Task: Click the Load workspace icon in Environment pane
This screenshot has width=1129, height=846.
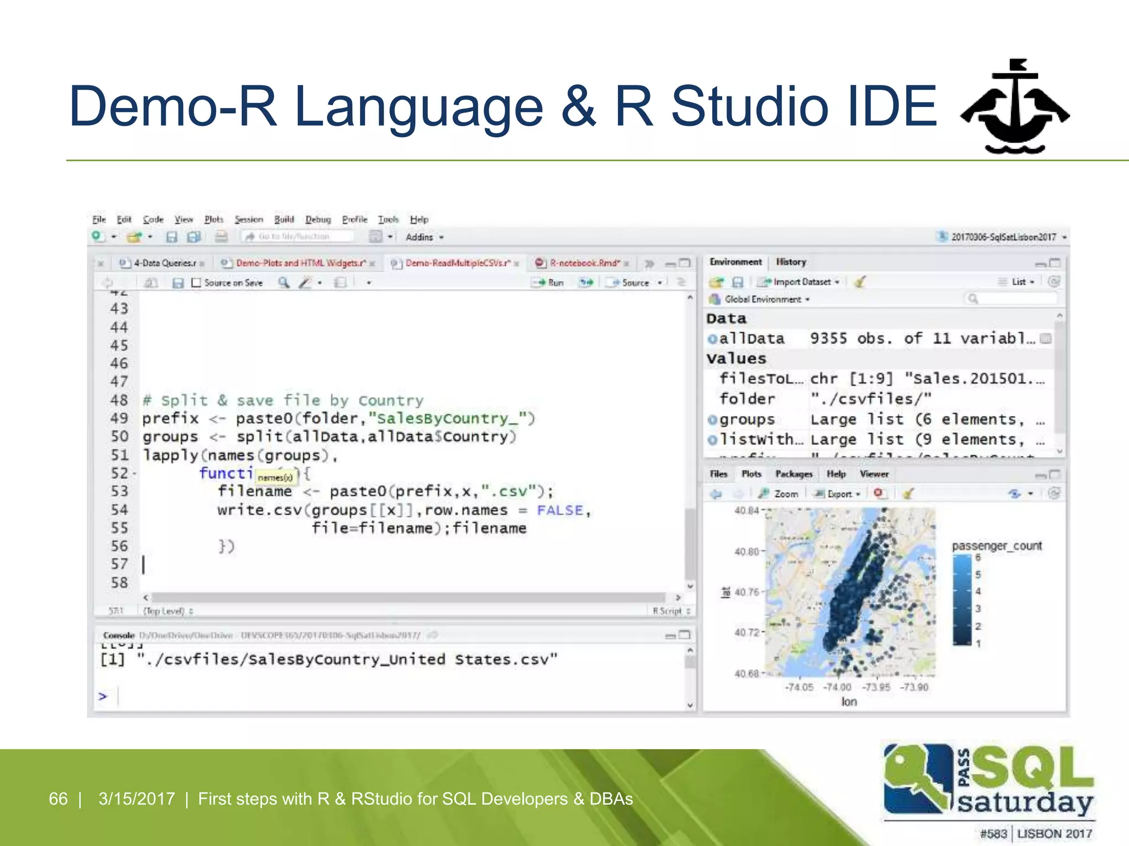Action: coord(716,282)
